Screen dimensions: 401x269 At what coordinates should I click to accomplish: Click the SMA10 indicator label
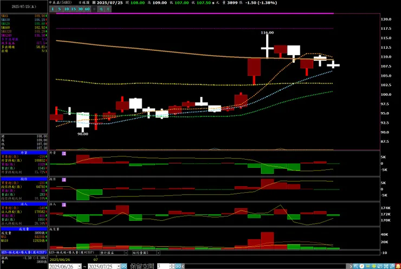pos(5,19)
